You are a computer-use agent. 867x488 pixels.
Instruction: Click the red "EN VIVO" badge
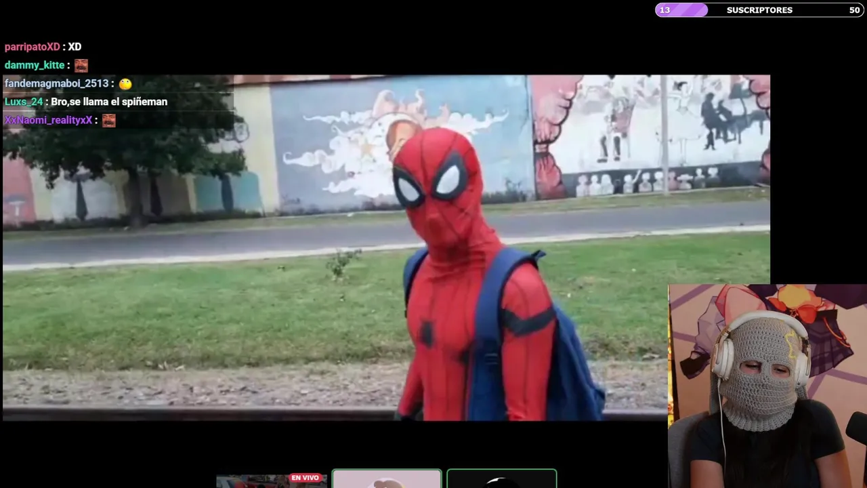(x=305, y=478)
